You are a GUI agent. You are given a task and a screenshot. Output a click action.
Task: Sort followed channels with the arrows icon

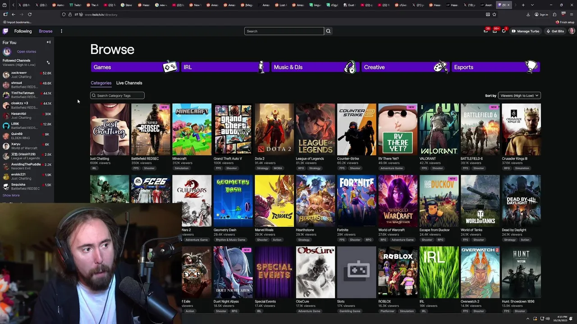48,63
